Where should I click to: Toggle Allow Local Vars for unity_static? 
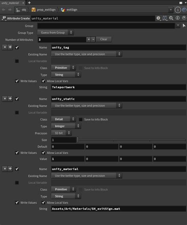pos(43,153)
